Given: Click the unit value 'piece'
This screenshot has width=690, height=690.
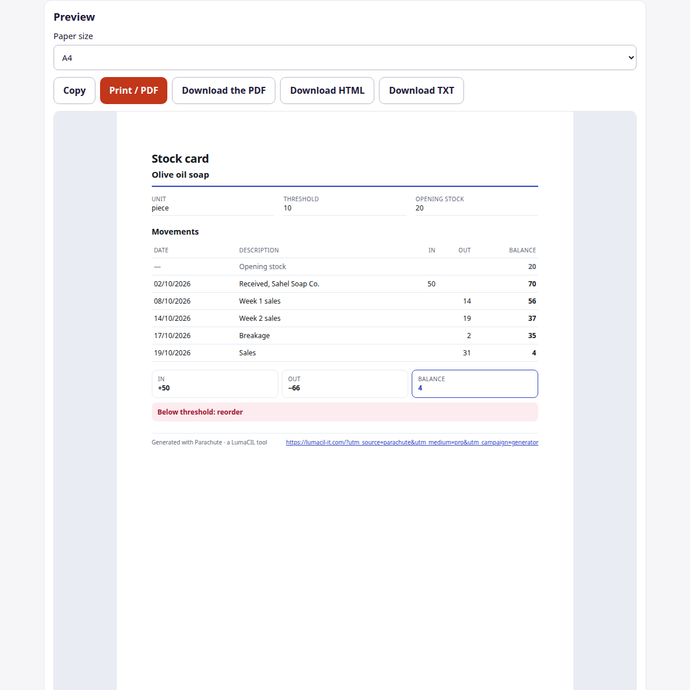Looking at the screenshot, I should point(160,208).
